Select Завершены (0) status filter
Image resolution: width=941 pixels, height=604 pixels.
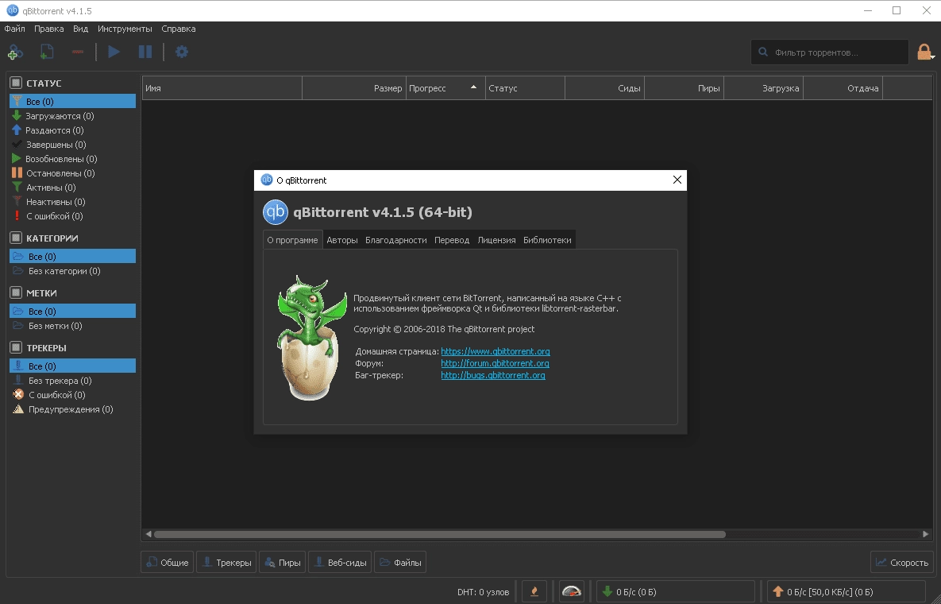coord(72,145)
